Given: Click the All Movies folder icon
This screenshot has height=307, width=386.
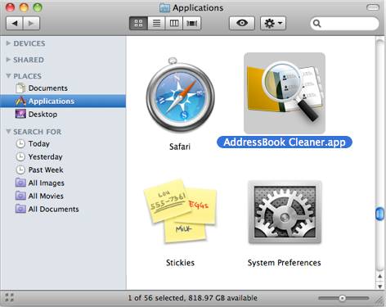Looking at the screenshot, I should pos(20,196).
